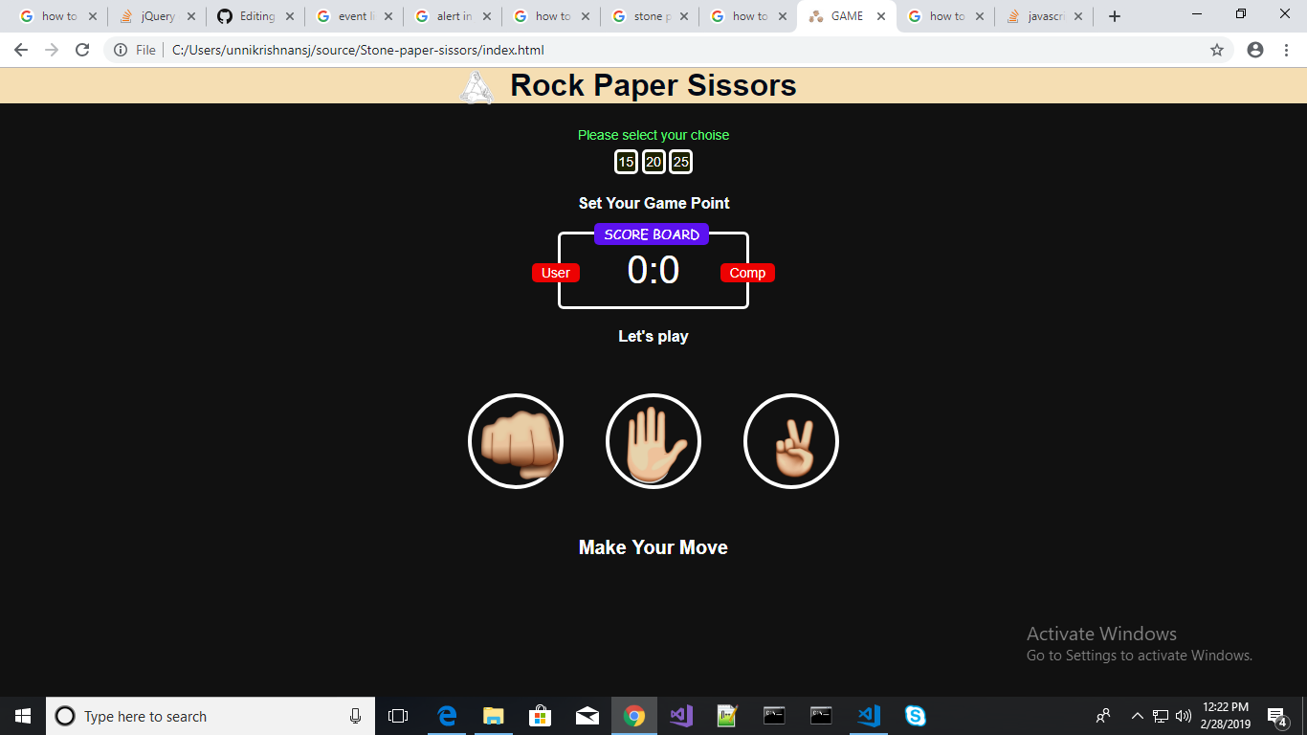Bookmark the page with the star icon
This screenshot has width=1307, height=735.
[x=1215, y=50]
